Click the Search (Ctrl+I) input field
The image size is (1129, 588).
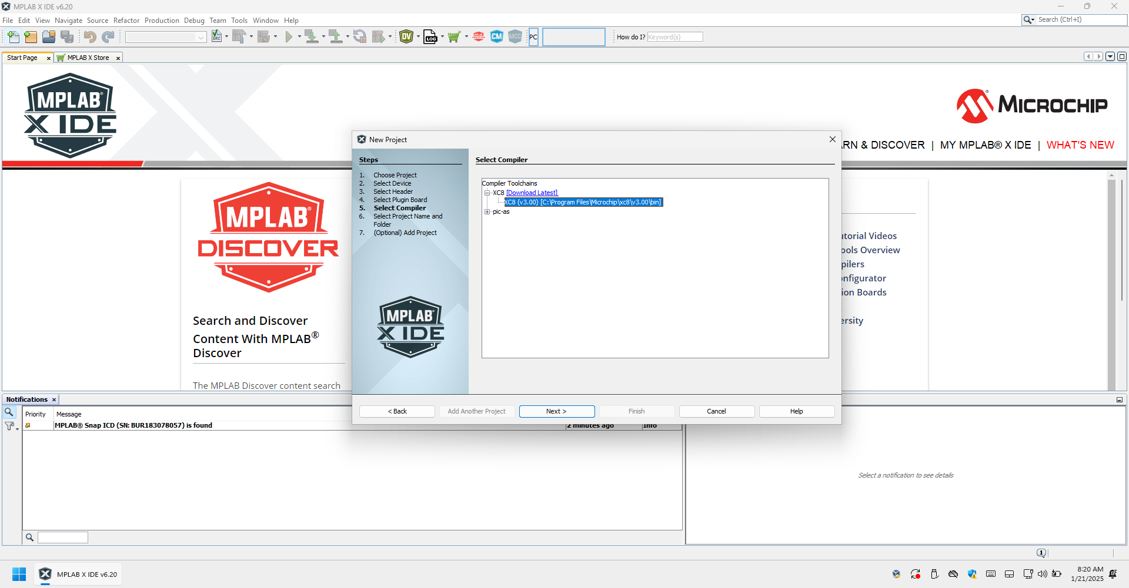coord(1081,20)
